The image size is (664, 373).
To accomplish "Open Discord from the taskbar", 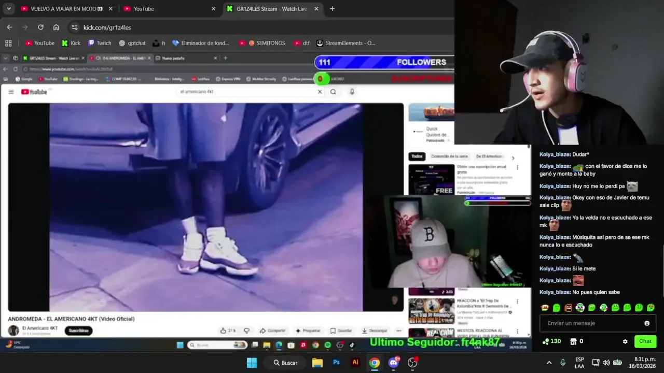I will [x=393, y=363].
